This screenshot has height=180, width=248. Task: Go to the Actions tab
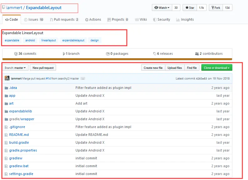coord(93,19)
